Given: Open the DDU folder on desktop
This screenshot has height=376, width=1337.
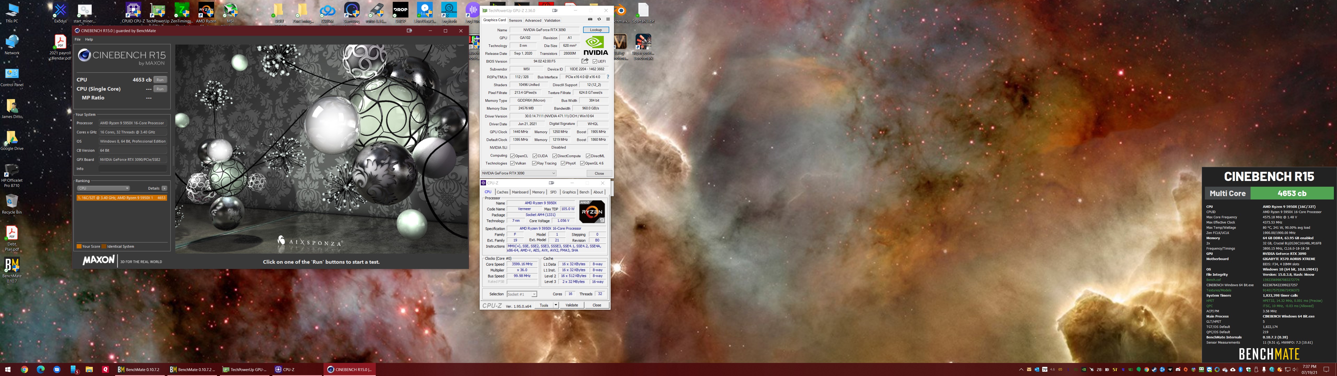Looking at the screenshot, I should pos(279,13).
